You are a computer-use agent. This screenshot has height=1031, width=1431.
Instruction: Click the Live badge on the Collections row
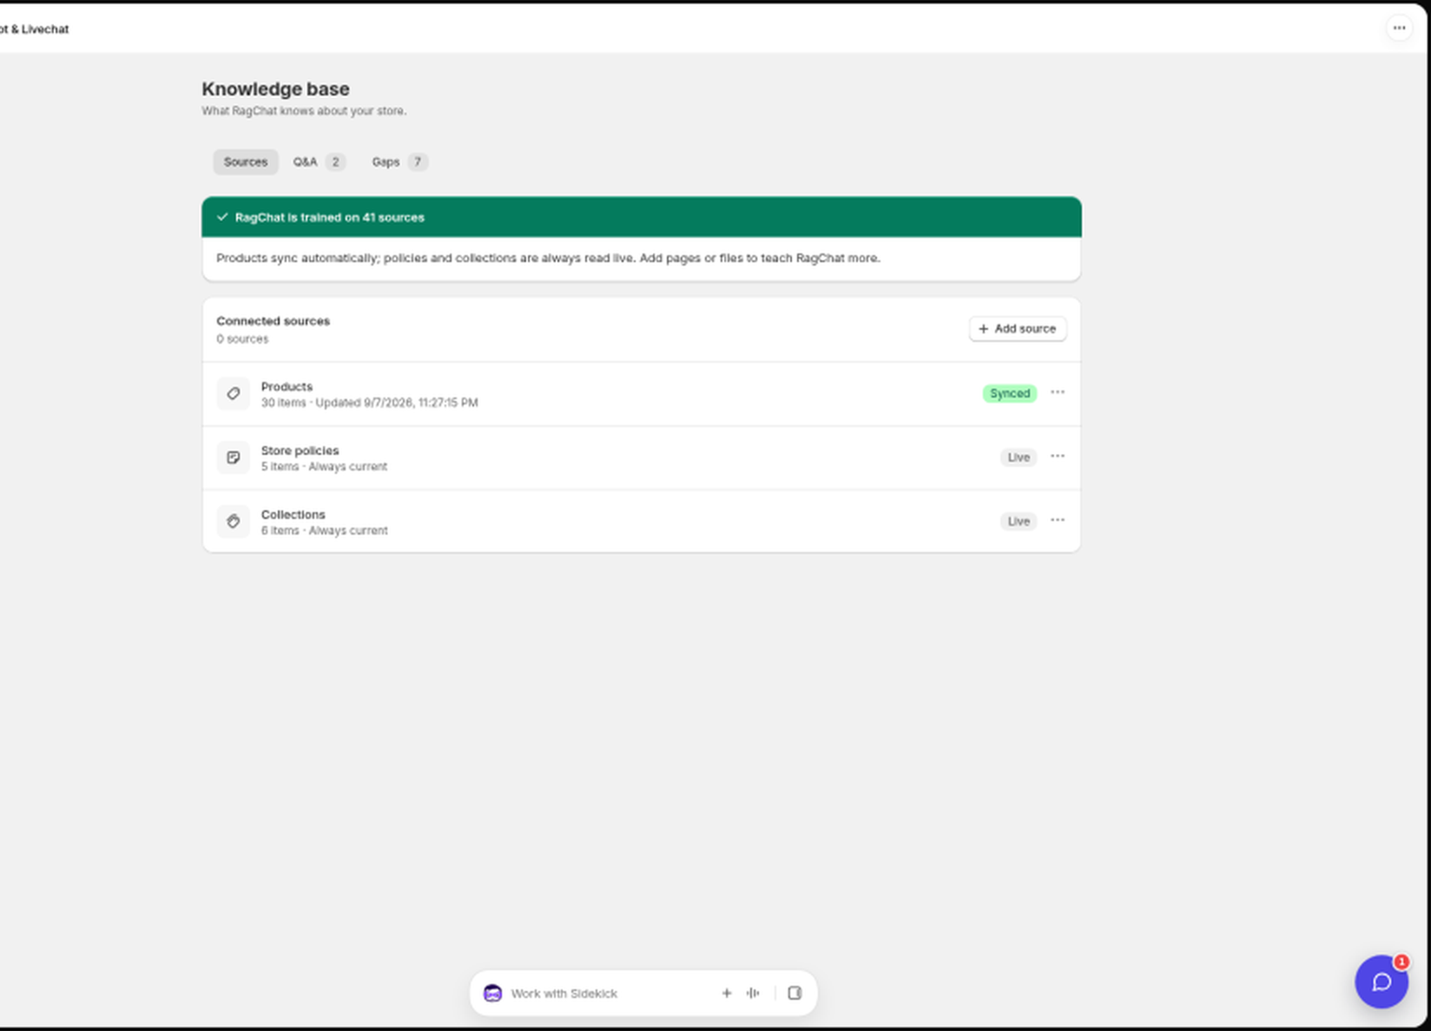(x=1019, y=521)
